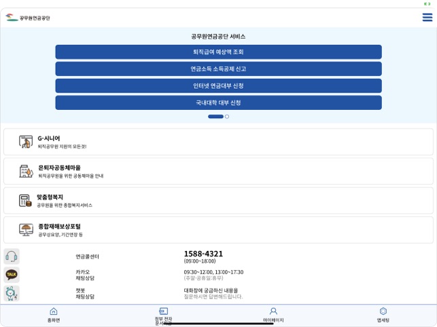This screenshot has height=327, width=437.
Task: Open 국내대학 대부 신청
Action: tap(219, 102)
